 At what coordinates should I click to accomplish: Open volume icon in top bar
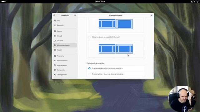coord(194,2)
